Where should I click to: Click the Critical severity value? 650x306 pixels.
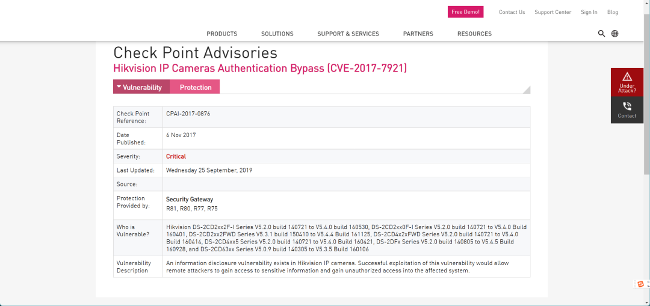(x=176, y=156)
